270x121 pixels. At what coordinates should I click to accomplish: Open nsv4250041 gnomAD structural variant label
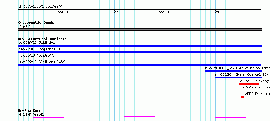pyautogui.click(x=238, y=68)
